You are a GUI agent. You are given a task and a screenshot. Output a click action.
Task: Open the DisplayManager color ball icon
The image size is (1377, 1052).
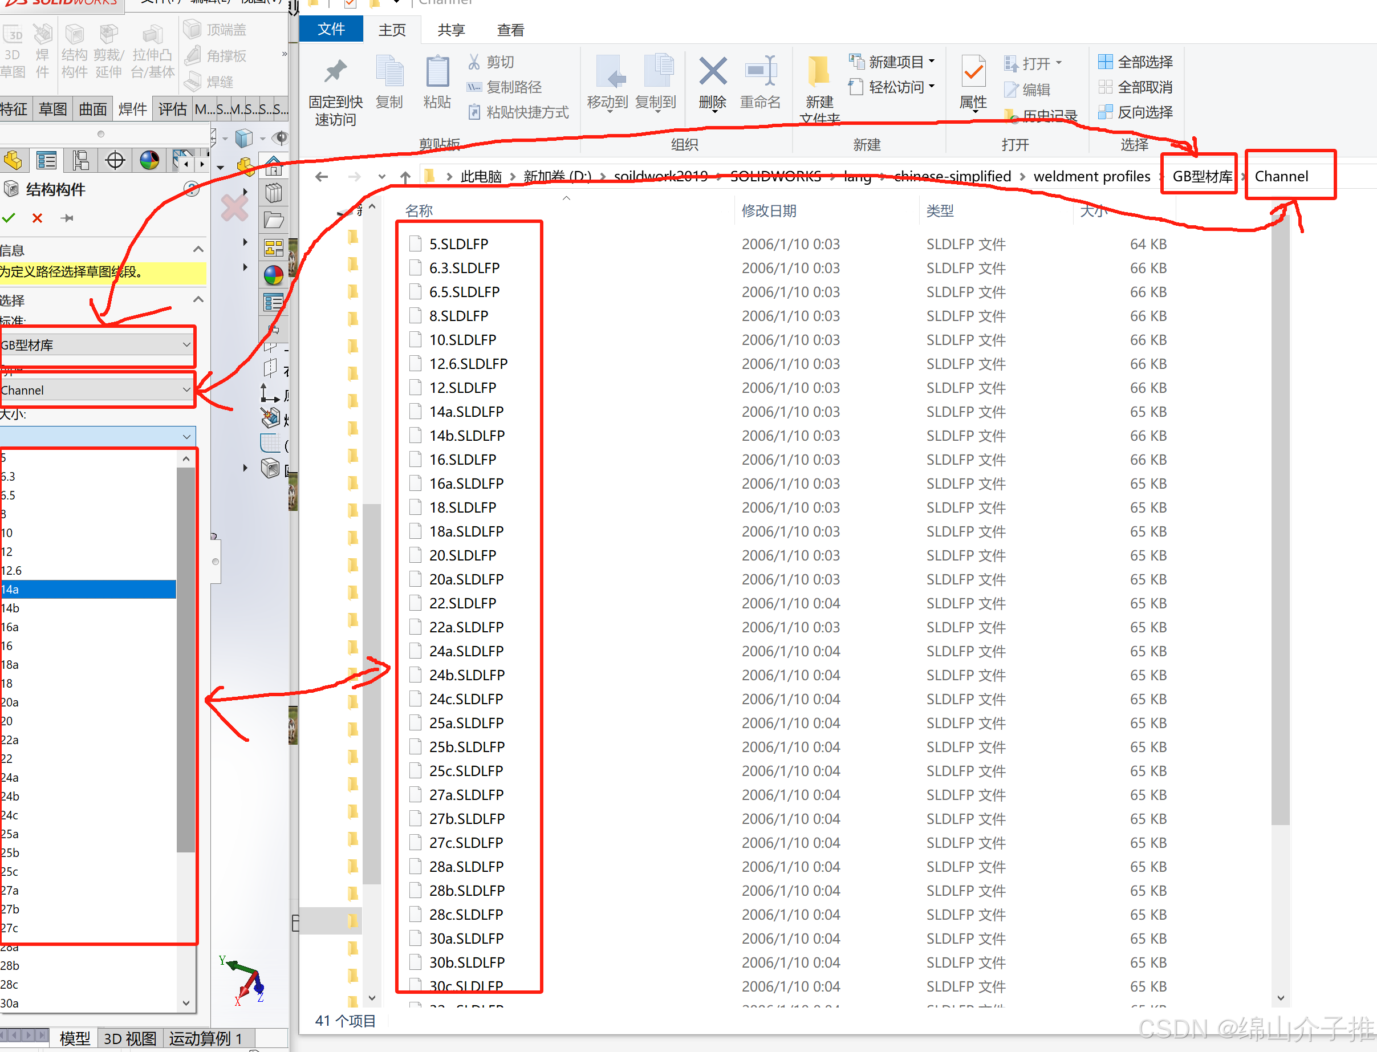[149, 161]
